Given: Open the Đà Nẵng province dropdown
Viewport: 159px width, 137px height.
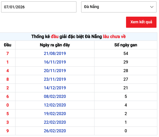Looking at the screenshot, I should (119, 7).
